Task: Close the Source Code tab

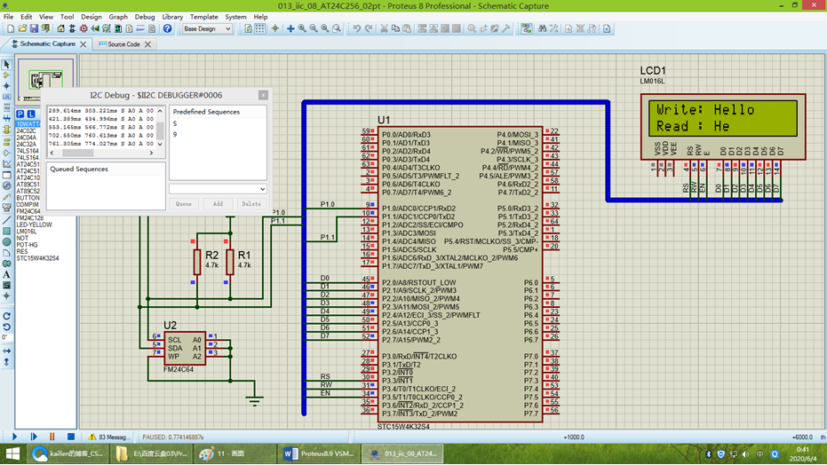Action: tap(147, 44)
